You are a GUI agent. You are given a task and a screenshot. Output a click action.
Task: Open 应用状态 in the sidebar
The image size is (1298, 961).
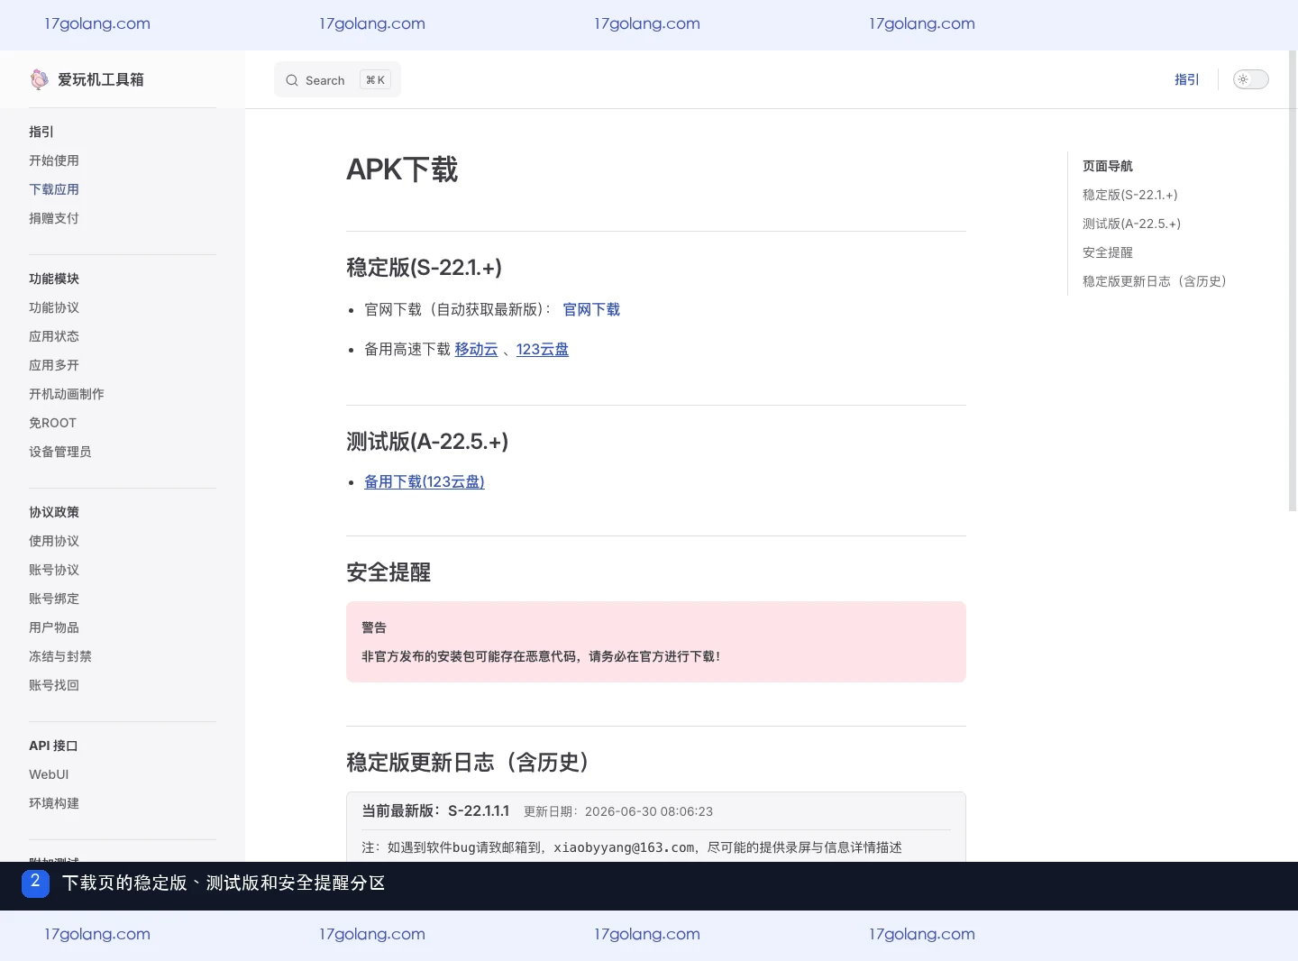[x=54, y=336]
